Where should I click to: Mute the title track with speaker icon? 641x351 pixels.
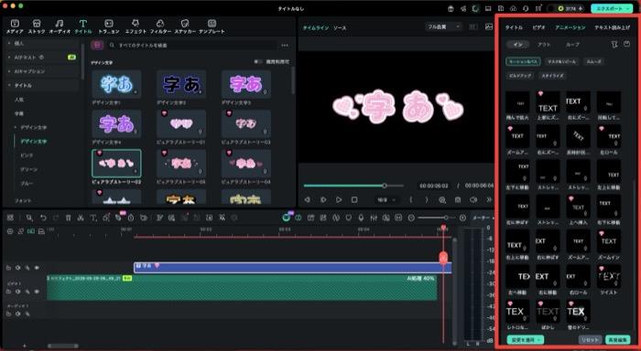click(x=18, y=268)
